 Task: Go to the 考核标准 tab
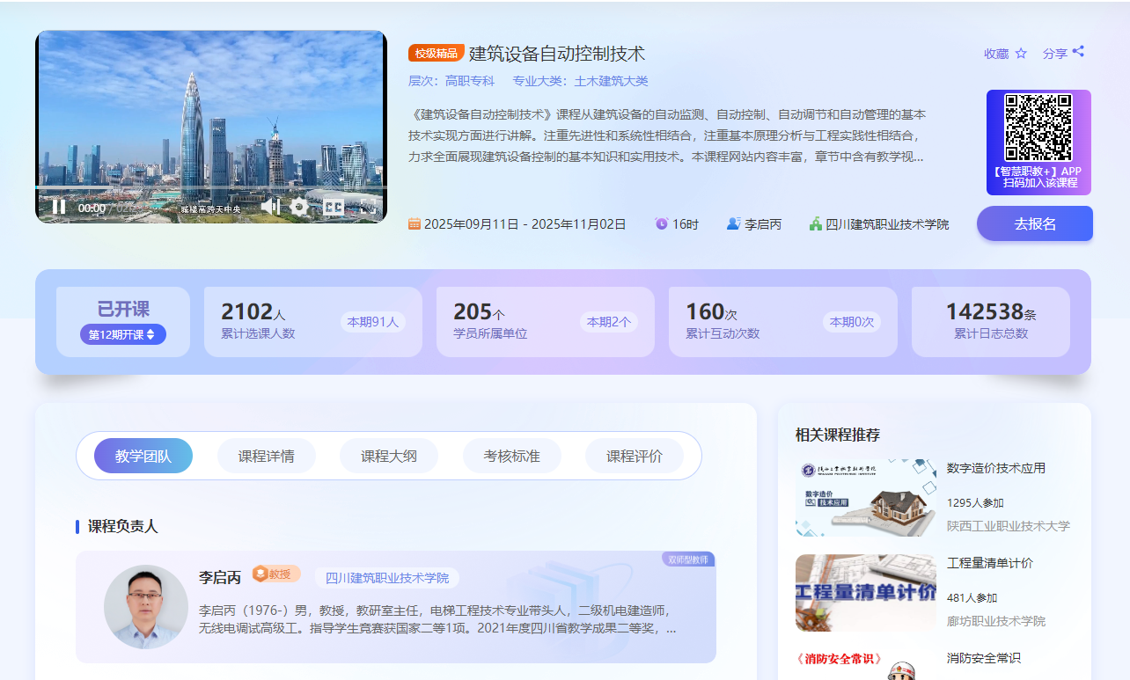point(512,456)
